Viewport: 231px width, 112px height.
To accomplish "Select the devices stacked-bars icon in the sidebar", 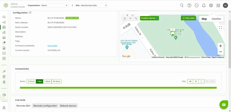I will pos(4,27).
